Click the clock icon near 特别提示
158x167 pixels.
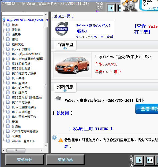tap(54, 137)
